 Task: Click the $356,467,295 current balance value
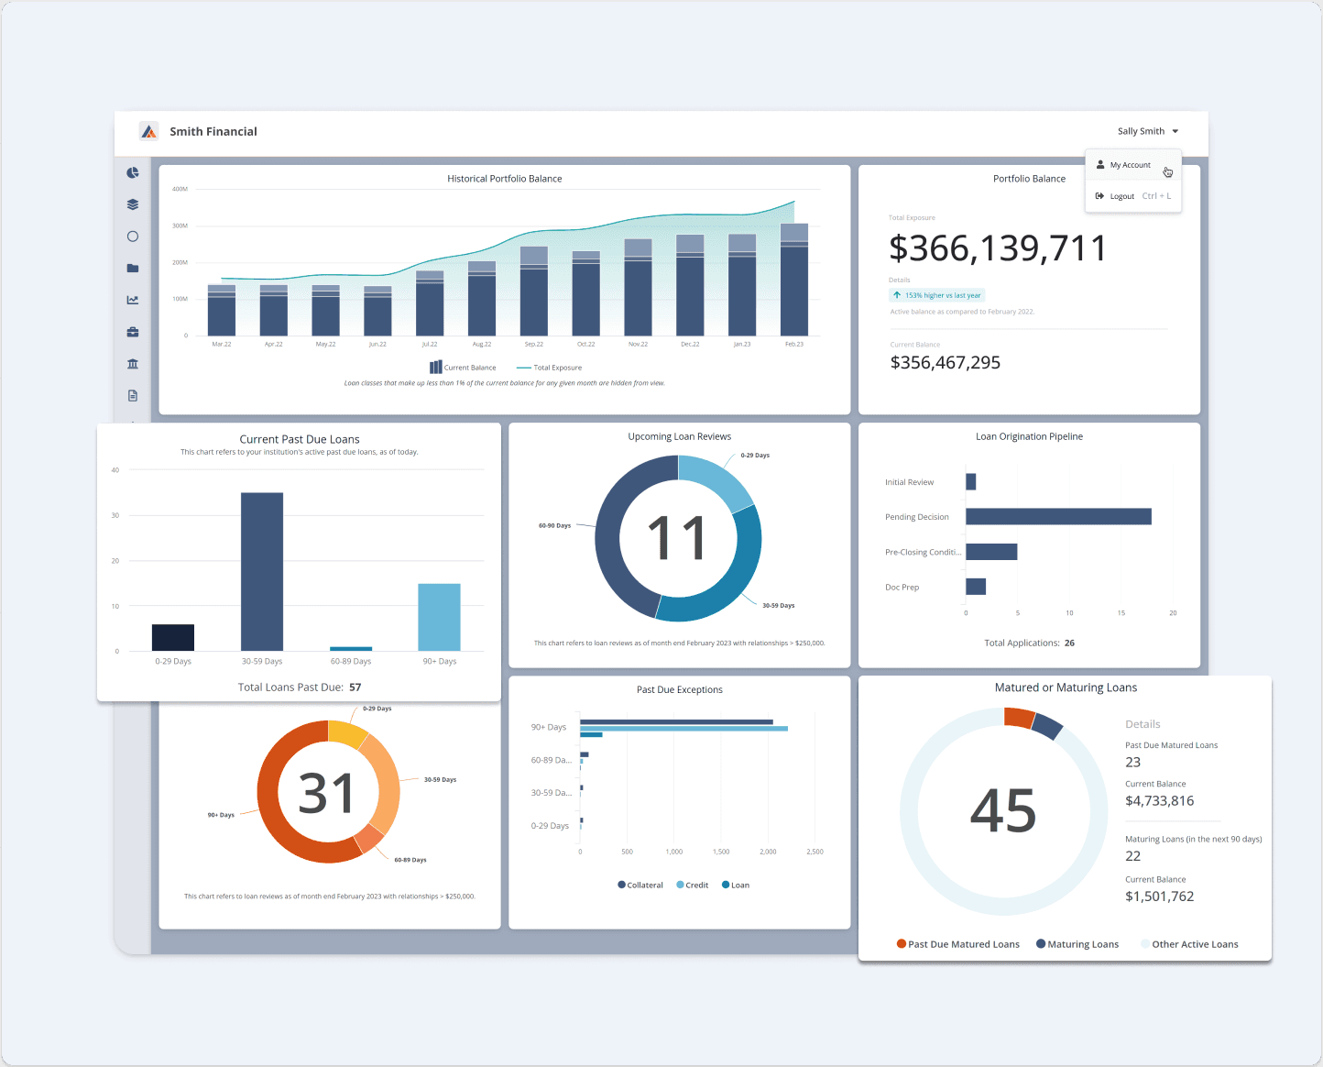tap(946, 363)
